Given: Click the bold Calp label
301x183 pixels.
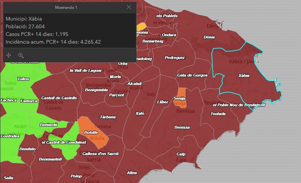Looking at the screenshot, I should click(x=181, y=154).
